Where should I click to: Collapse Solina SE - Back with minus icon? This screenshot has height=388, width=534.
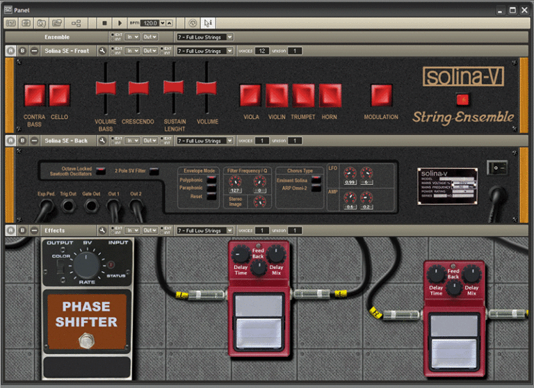point(34,140)
